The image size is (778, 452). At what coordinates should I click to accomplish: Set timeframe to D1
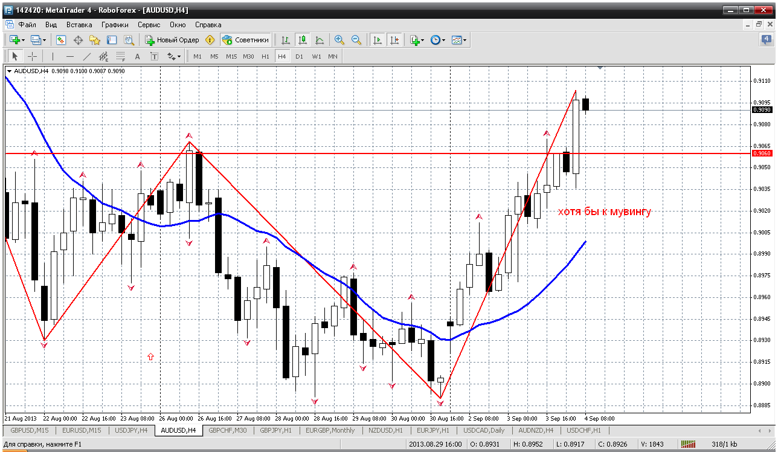(x=299, y=56)
